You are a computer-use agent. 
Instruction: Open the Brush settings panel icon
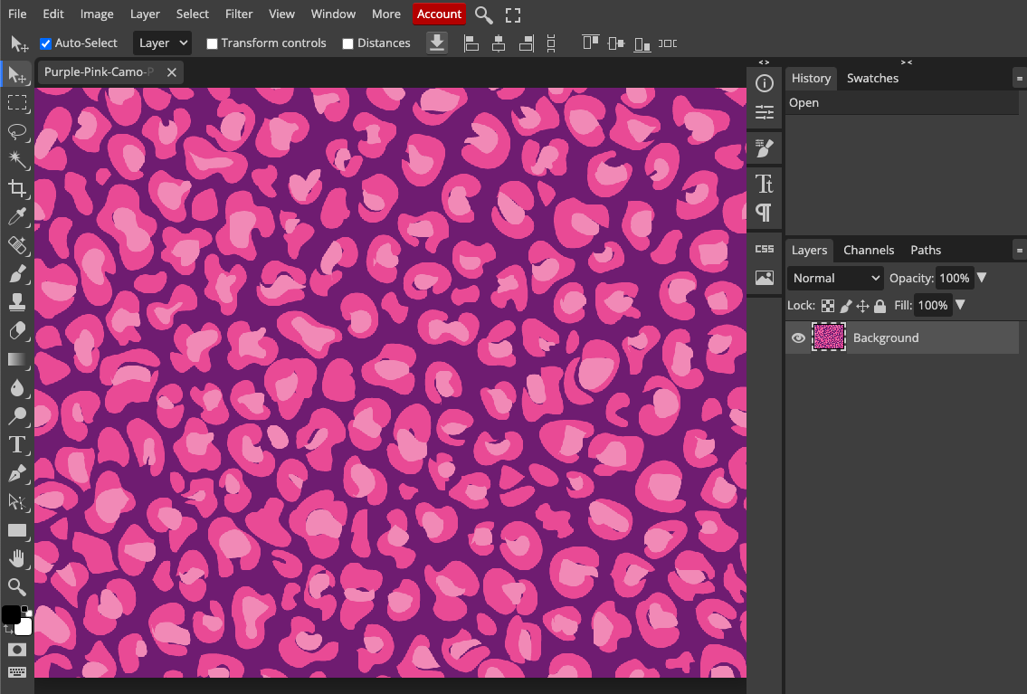click(x=765, y=148)
